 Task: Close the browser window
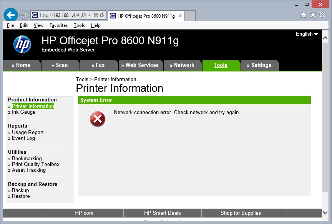(320, 5)
